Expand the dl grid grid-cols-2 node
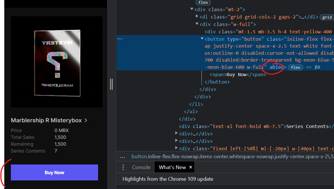This screenshot has height=189, width=334. click(197, 17)
